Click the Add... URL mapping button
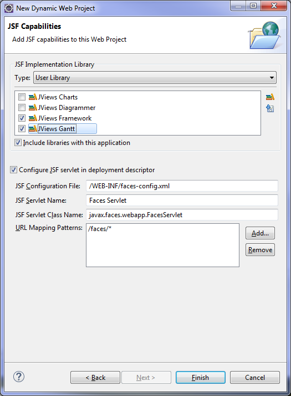291x396 pixels. (260, 233)
